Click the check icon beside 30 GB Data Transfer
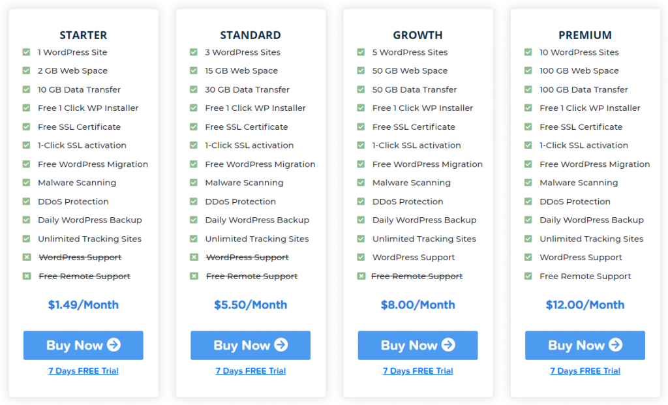Screen dimensions: 668x405 pos(194,89)
